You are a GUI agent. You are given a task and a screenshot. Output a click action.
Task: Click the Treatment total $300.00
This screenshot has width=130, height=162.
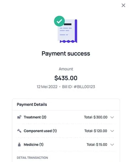click(x=96, y=117)
